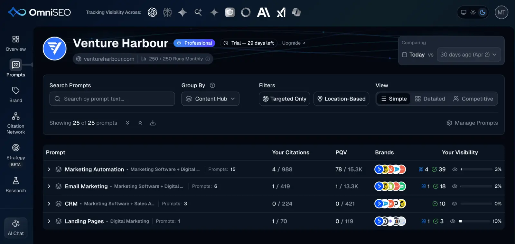
Task: Click the Landing Pages brands icon cluster
Action: point(390,221)
